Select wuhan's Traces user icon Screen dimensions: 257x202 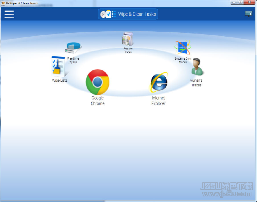click(x=197, y=67)
